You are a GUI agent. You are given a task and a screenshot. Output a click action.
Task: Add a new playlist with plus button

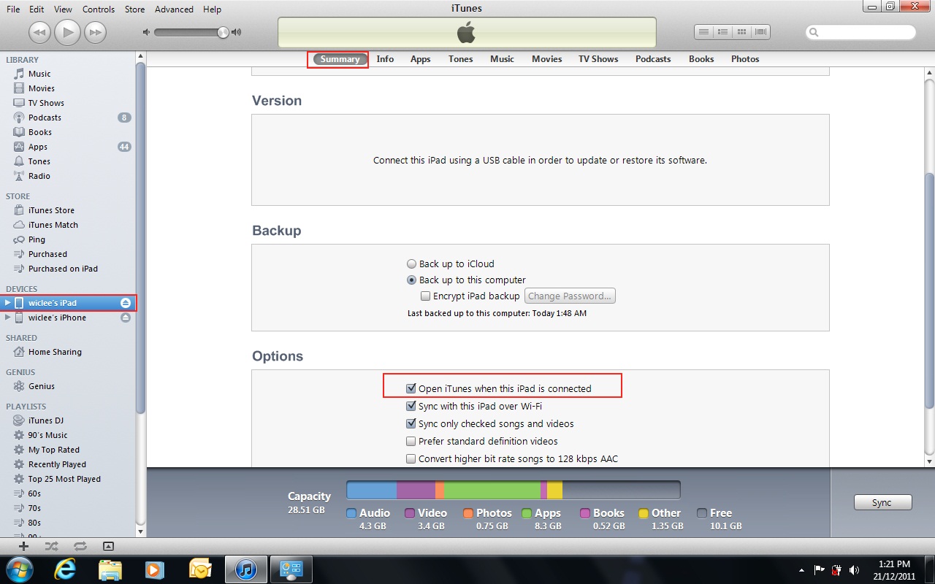(x=24, y=545)
